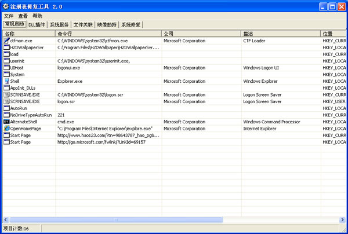This screenshot has height=234, width=348.
Task: Select the ctfmon.exe name text
Action: pos(21,41)
